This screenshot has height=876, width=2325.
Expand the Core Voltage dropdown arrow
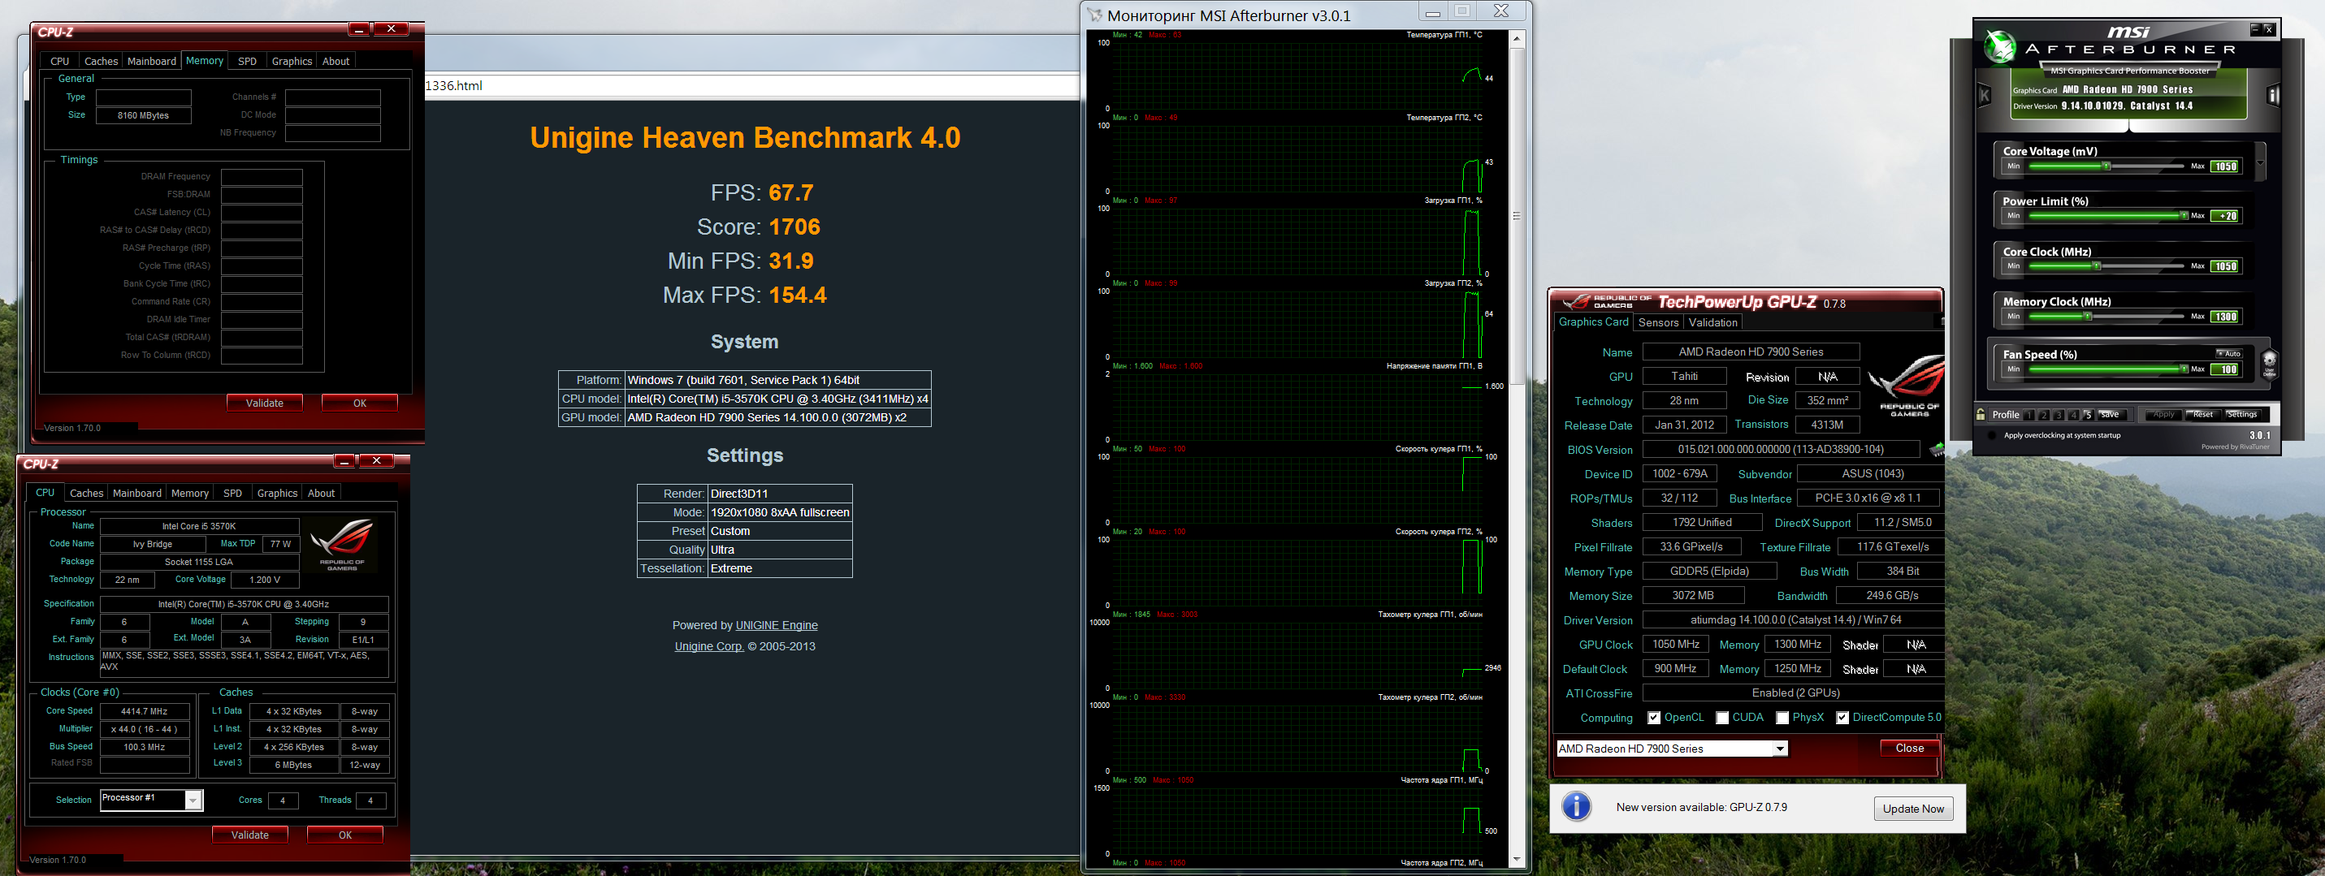2261,163
